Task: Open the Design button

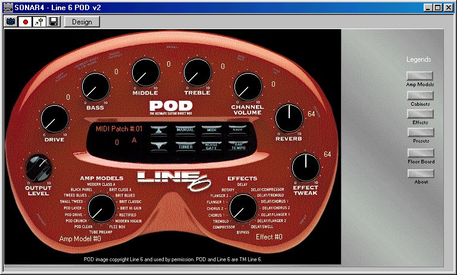Action: coord(82,22)
